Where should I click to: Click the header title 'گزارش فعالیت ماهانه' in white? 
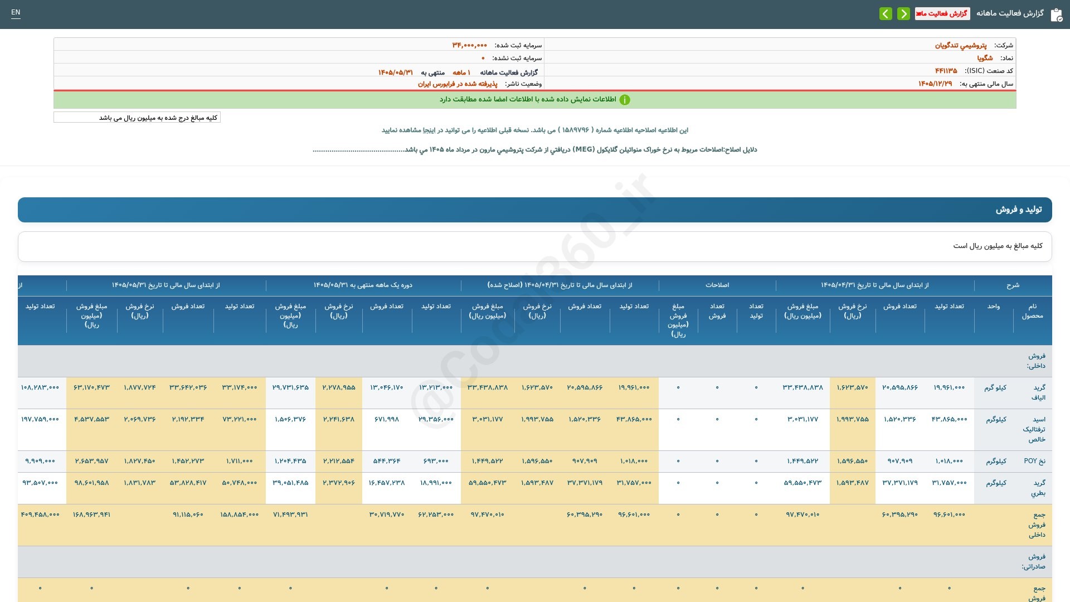1010,13
